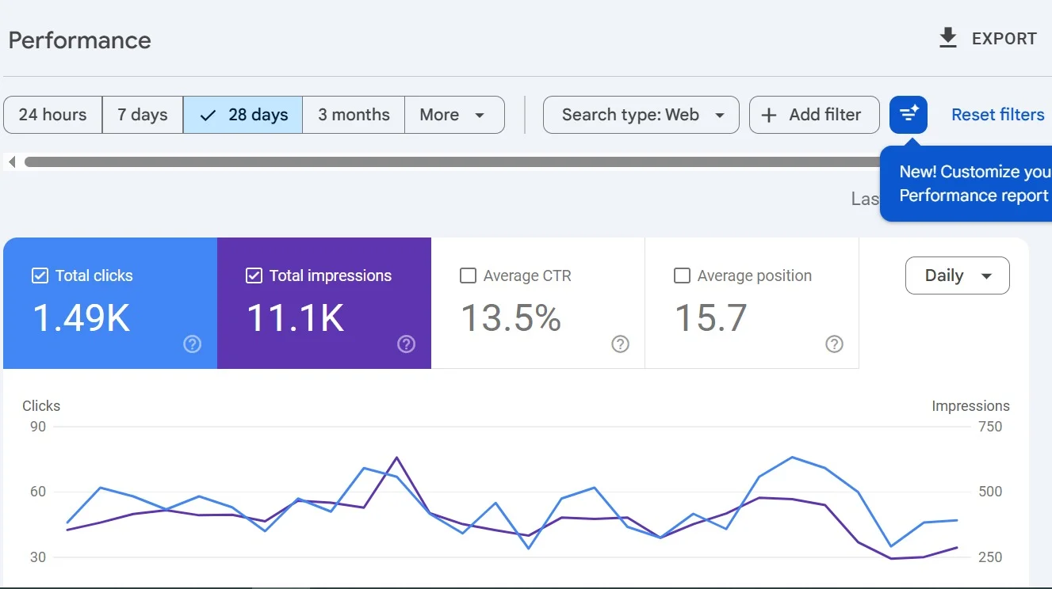
Task: Open the customize Performance report filter icon
Action: tap(908, 115)
